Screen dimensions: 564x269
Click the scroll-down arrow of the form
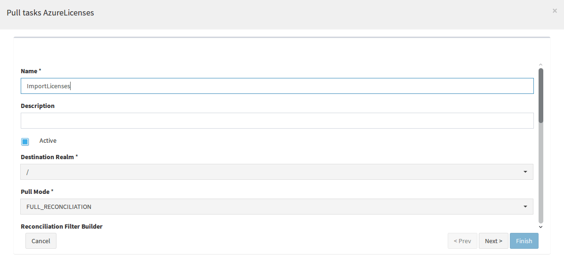pyautogui.click(x=540, y=227)
